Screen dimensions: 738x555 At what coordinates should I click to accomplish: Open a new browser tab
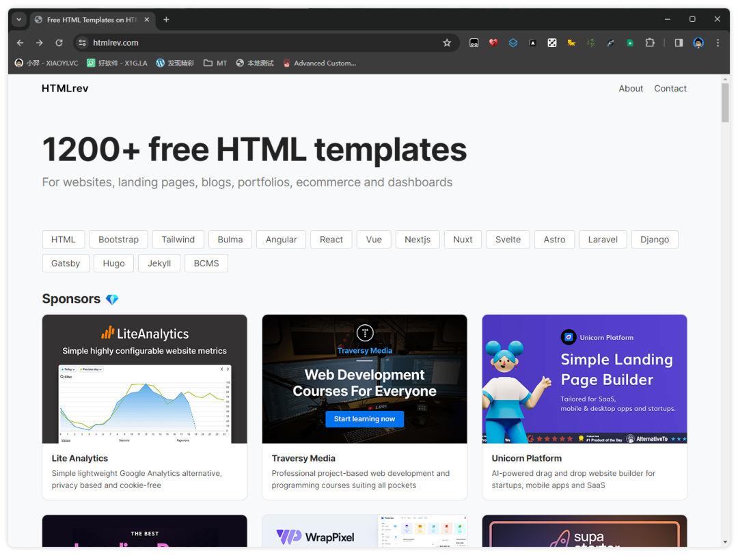166,19
